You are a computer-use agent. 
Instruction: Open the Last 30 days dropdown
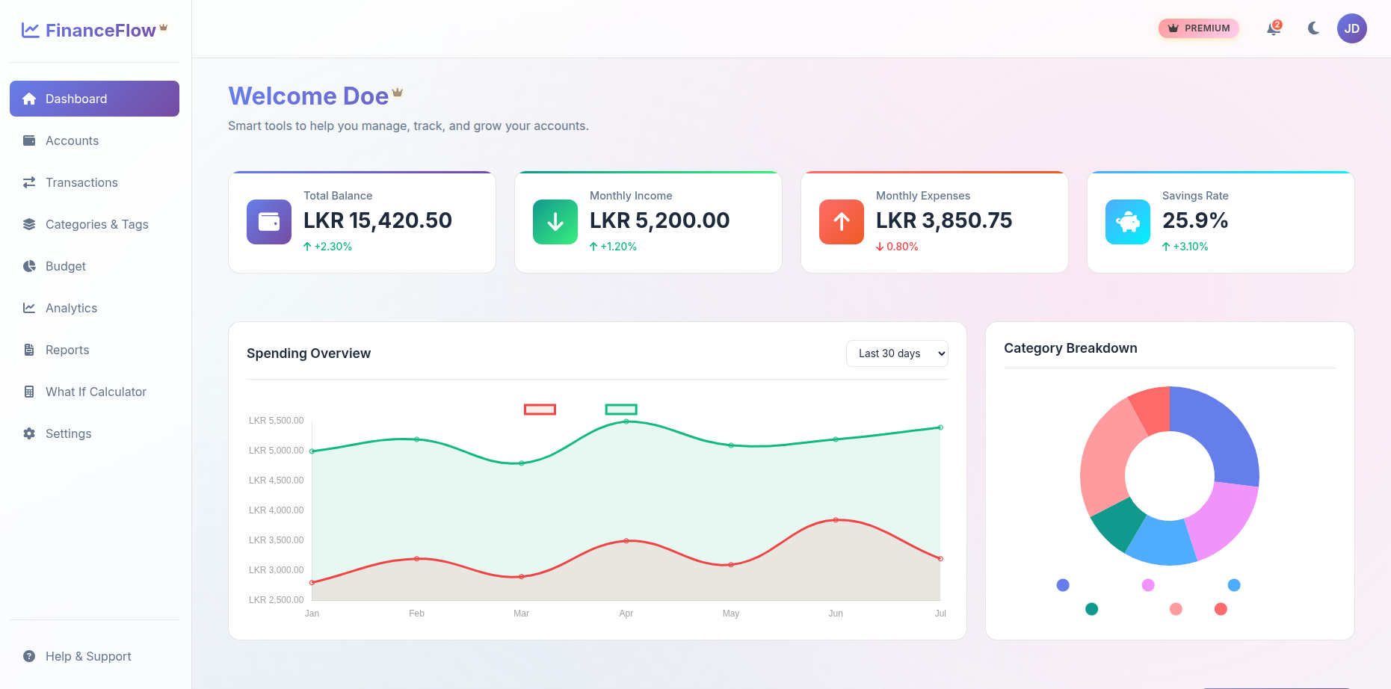897,353
